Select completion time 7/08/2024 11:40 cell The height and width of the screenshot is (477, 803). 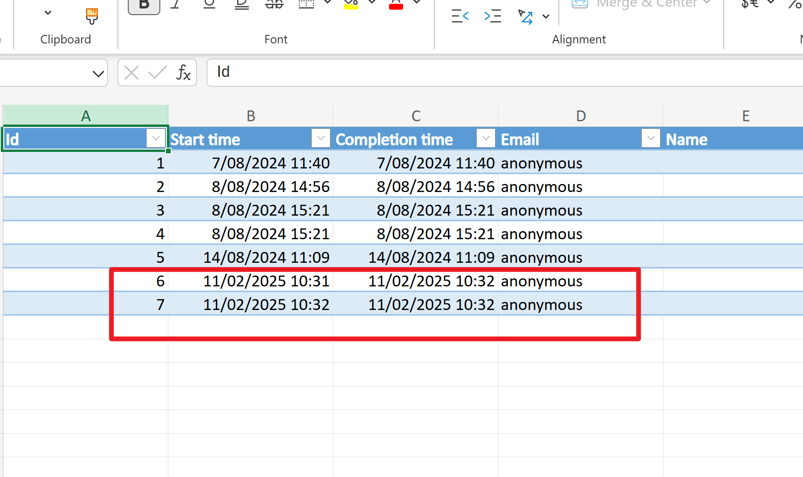coord(416,163)
